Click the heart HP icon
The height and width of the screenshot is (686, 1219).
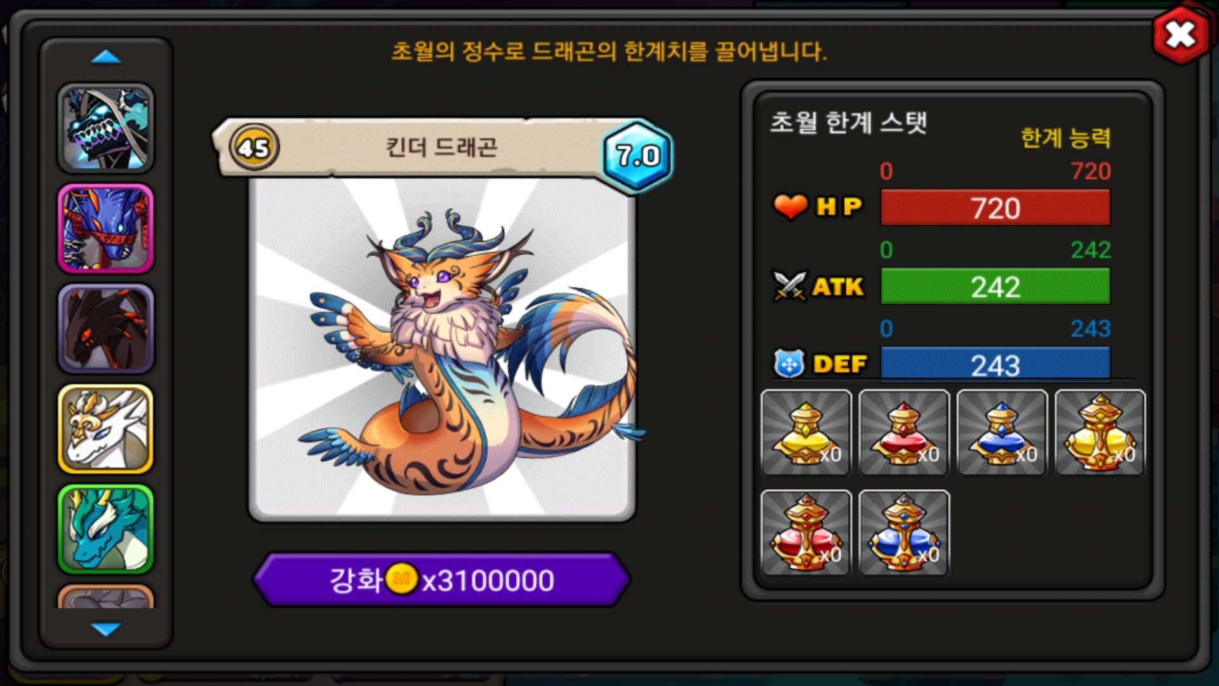coord(790,206)
